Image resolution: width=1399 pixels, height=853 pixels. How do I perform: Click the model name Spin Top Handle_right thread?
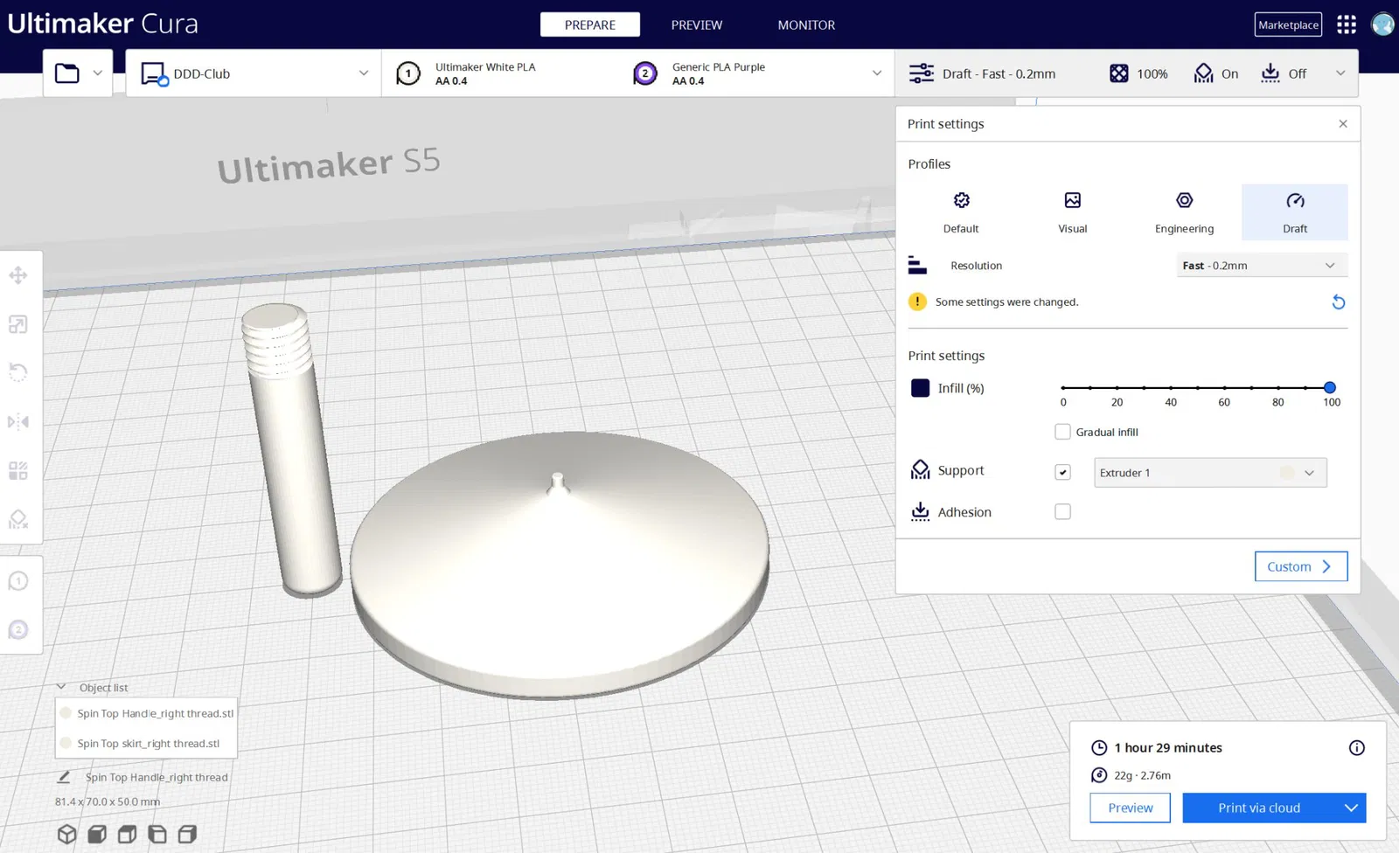[157, 777]
